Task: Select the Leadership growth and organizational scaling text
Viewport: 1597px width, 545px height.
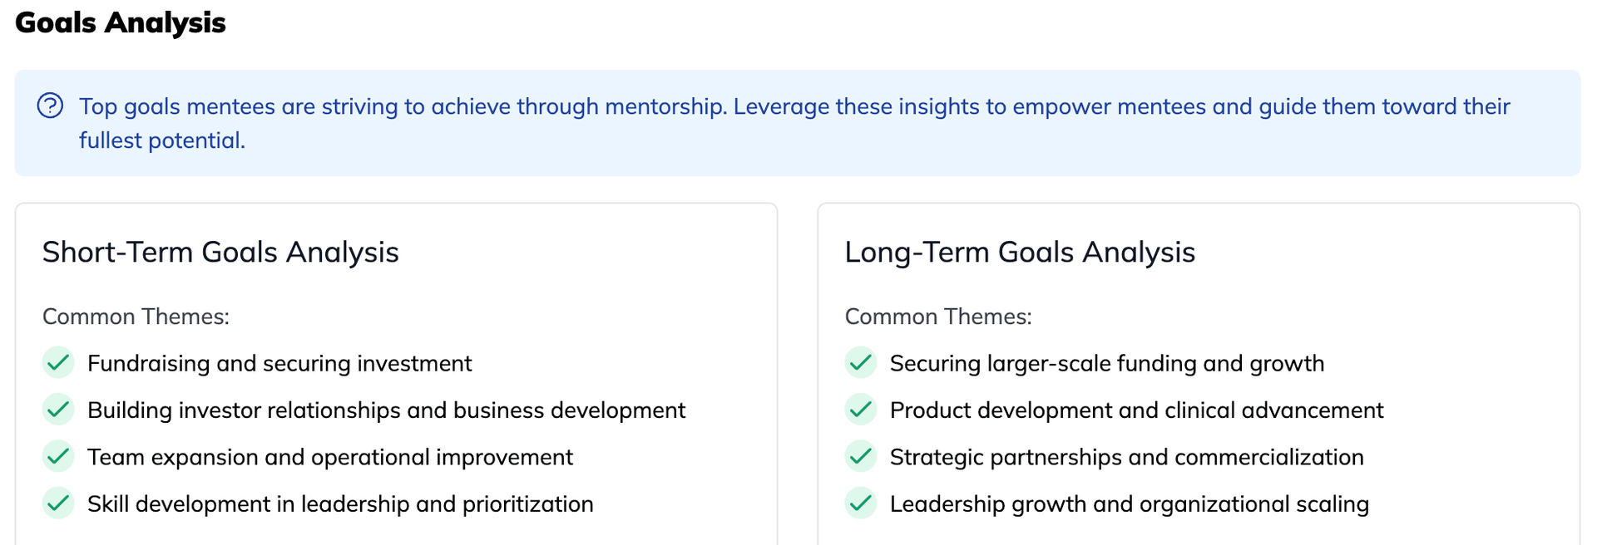Action: tap(1129, 504)
